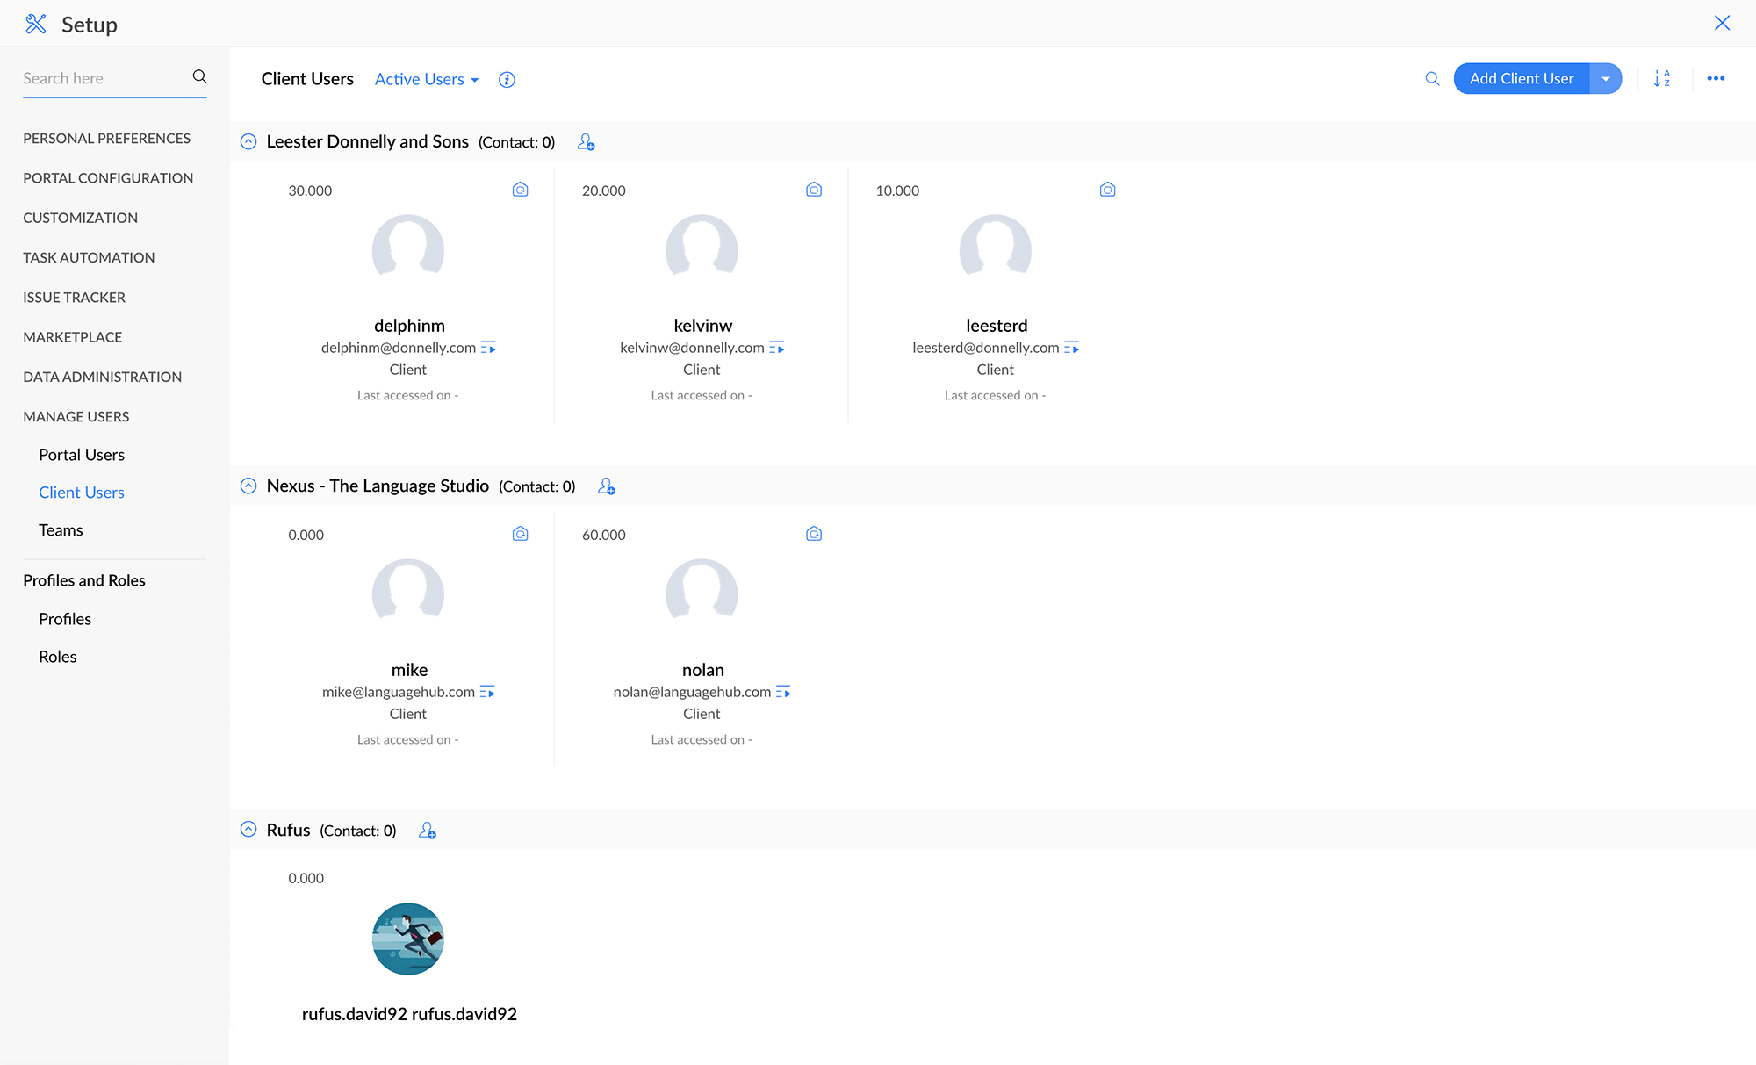Open Portal Users in the sidebar
Image resolution: width=1756 pixels, height=1065 pixels.
pyautogui.click(x=82, y=455)
